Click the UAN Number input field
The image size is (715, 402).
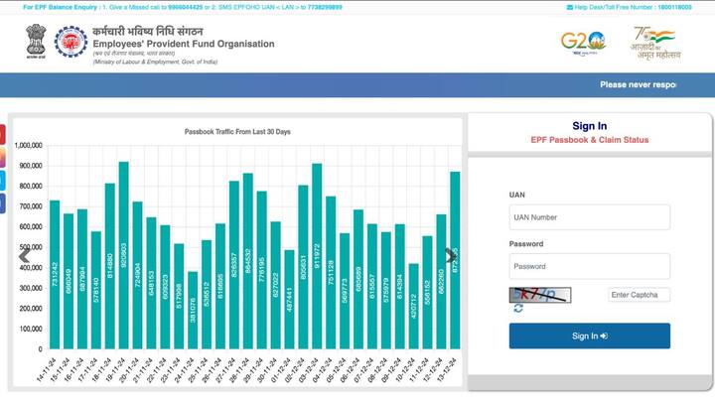pos(589,217)
